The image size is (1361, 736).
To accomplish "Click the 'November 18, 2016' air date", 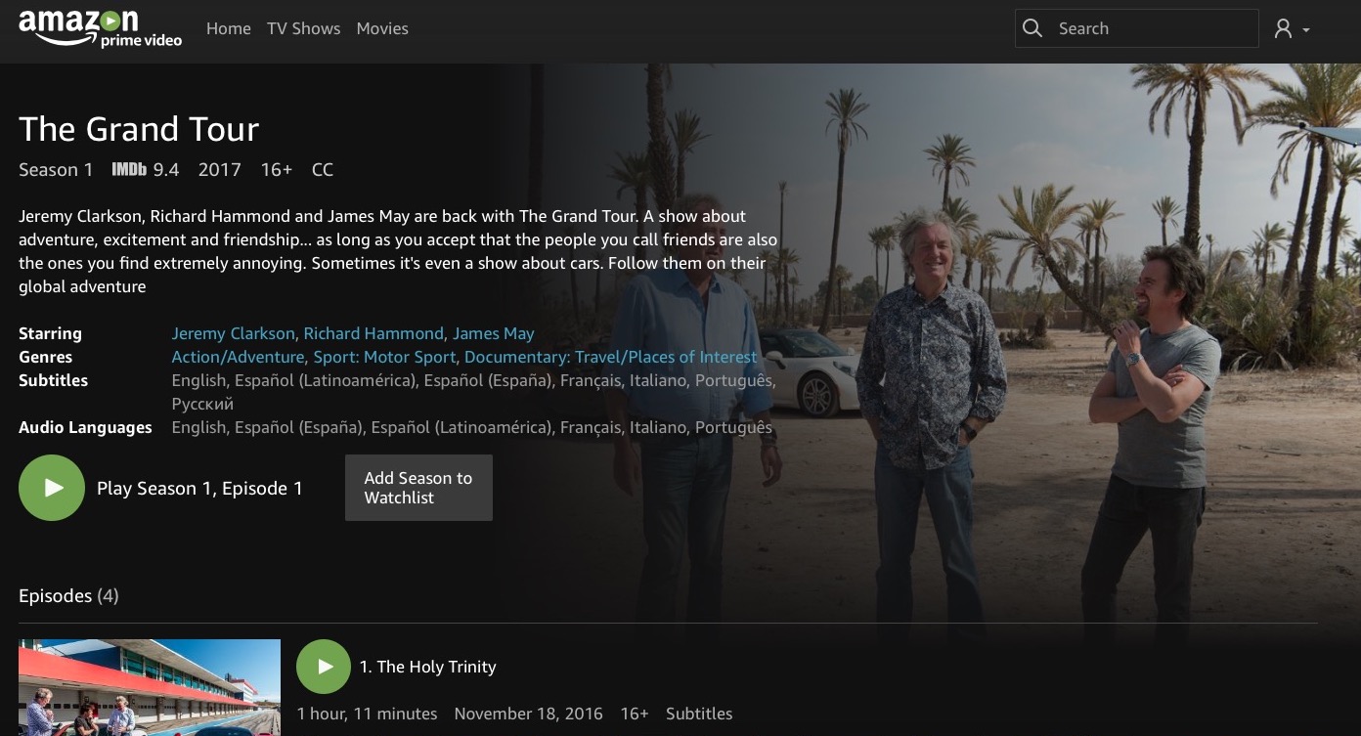I will 529,714.
